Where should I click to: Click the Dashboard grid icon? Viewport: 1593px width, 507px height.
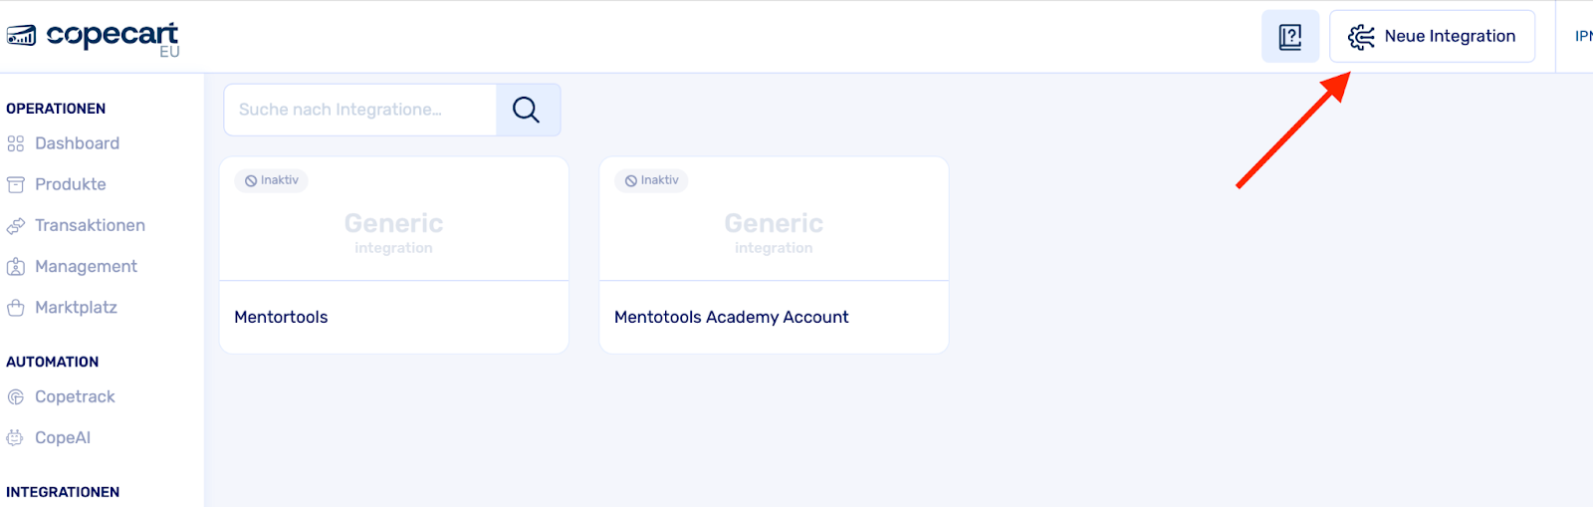[x=15, y=143]
